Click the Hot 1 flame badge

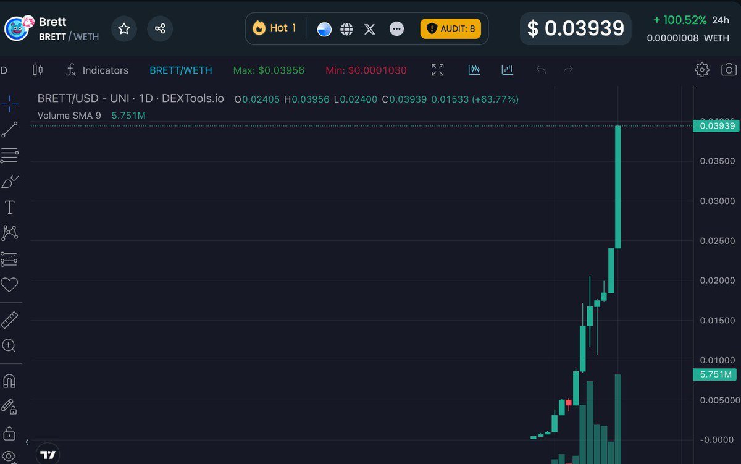(275, 28)
